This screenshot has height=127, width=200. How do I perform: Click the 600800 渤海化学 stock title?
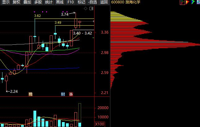126,2
